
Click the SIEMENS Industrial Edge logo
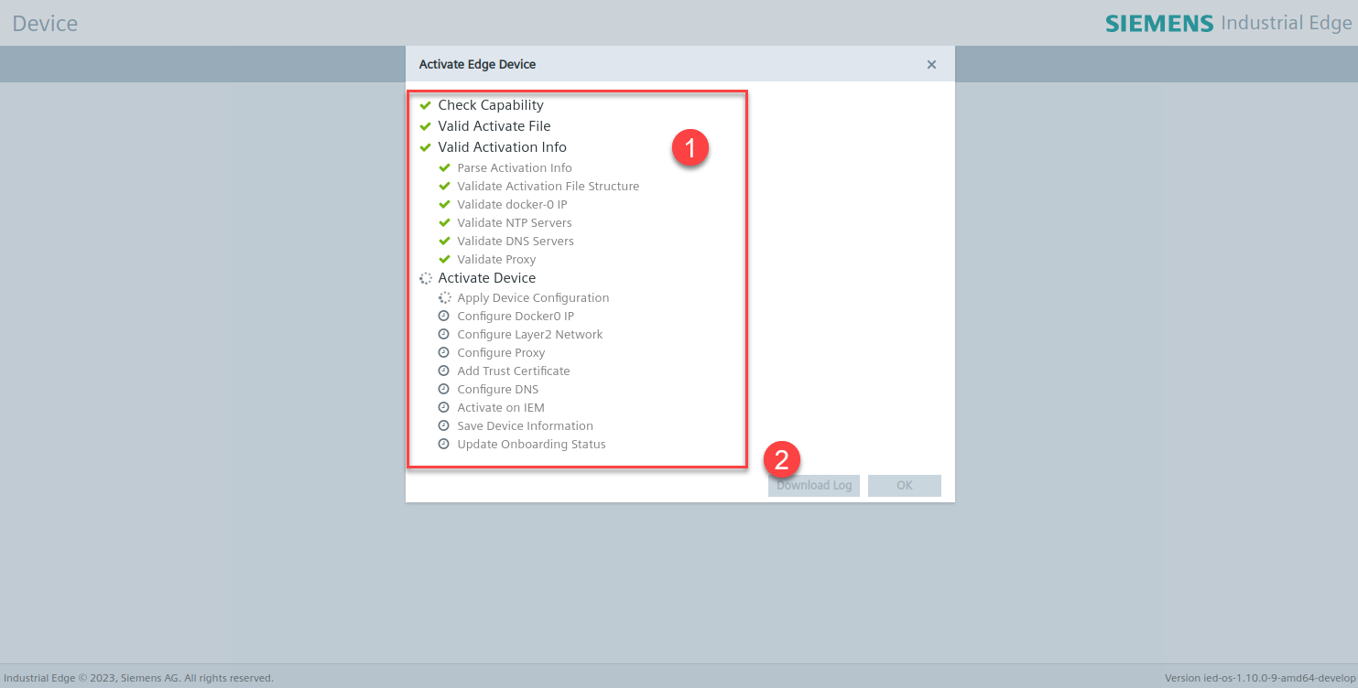click(1231, 22)
